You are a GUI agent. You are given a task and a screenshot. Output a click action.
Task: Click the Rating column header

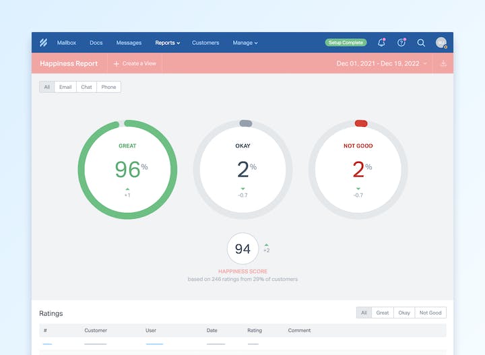(255, 330)
